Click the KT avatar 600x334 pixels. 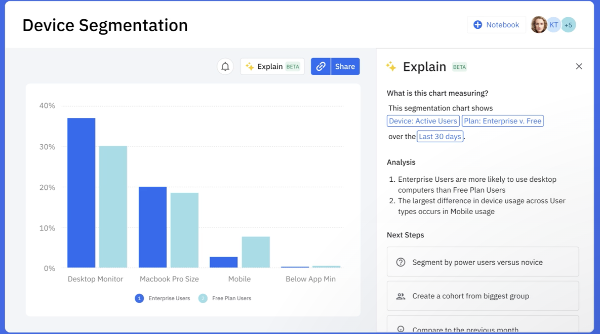[553, 24]
